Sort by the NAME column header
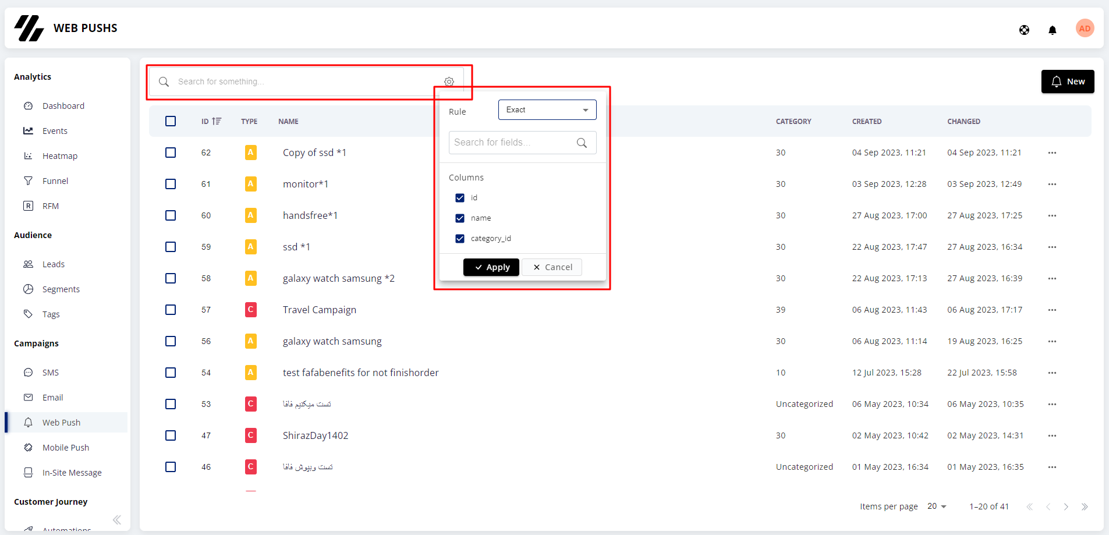Screen dimensions: 1109x535 (288, 122)
